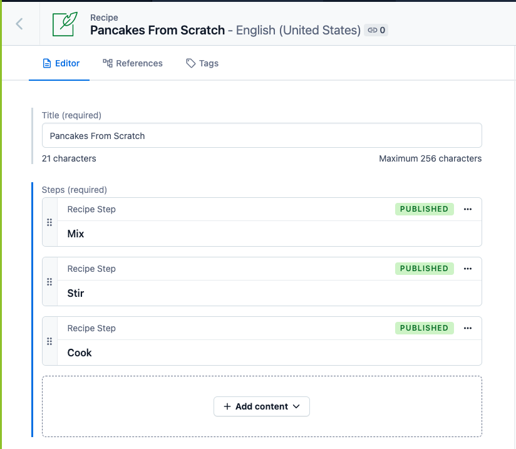Viewport: 516px width, 449px height.
Task: Grab the drag handle of Stir step
Action: (49, 282)
